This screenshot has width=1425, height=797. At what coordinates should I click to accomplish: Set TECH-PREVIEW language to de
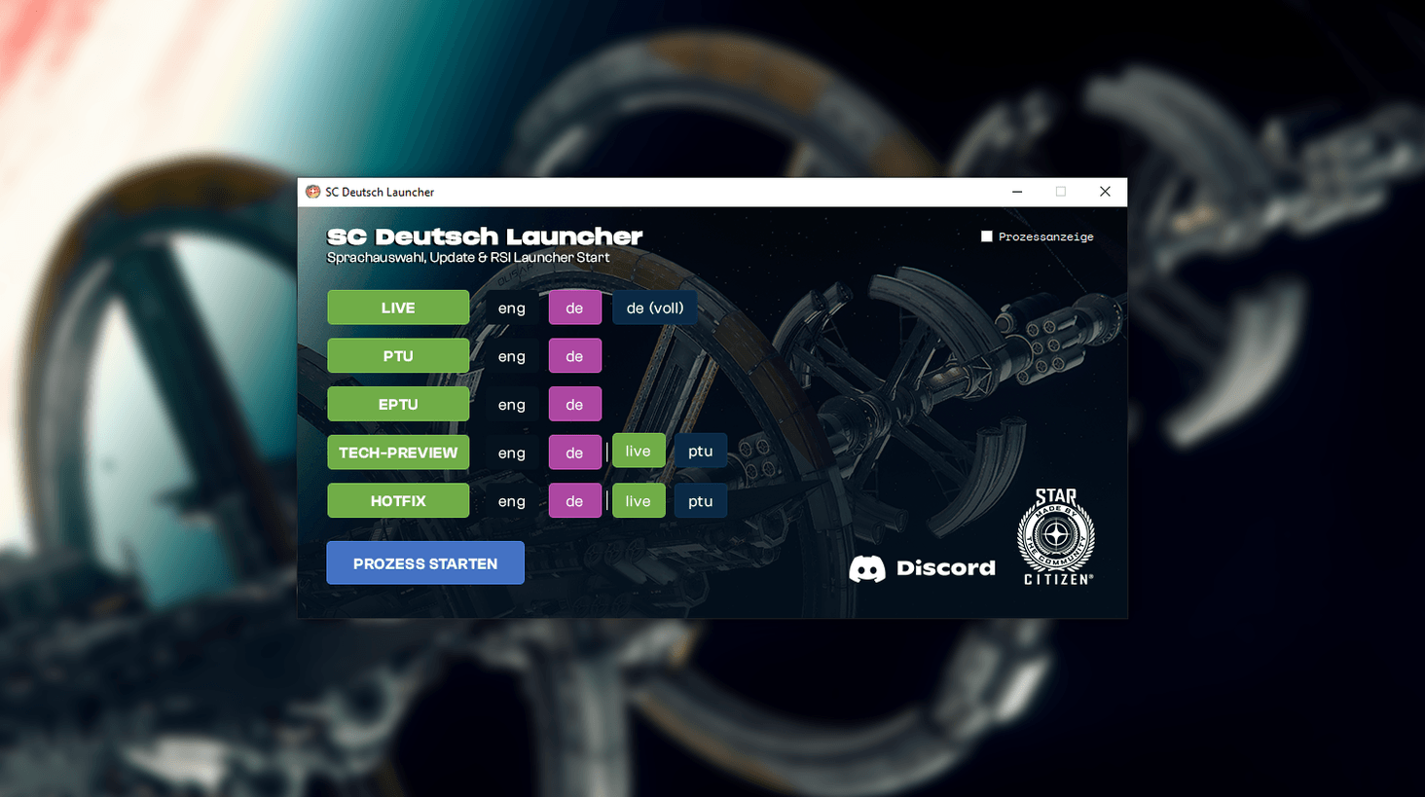click(x=574, y=453)
